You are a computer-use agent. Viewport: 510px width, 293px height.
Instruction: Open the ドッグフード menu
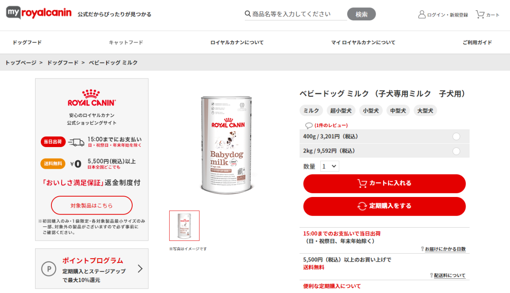[x=27, y=42]
